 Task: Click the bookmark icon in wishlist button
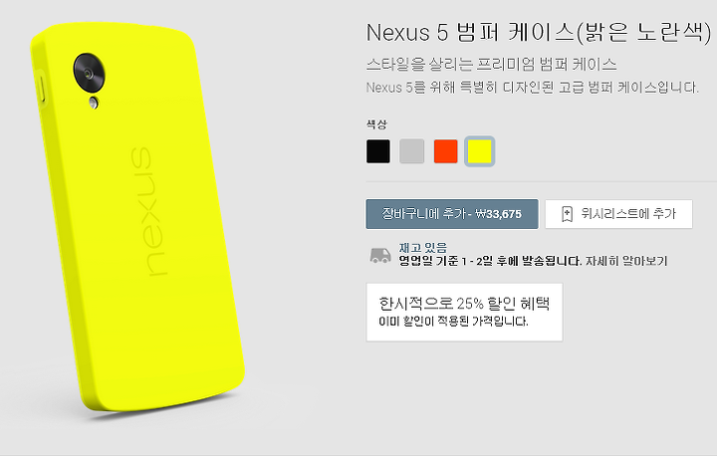[567, 214]
